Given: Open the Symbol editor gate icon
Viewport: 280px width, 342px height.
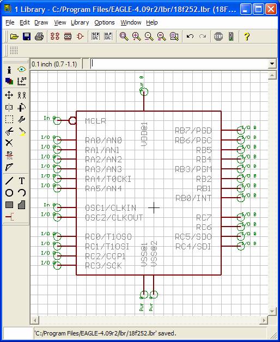Looking at the screenshot, I should tap(80, 36).
